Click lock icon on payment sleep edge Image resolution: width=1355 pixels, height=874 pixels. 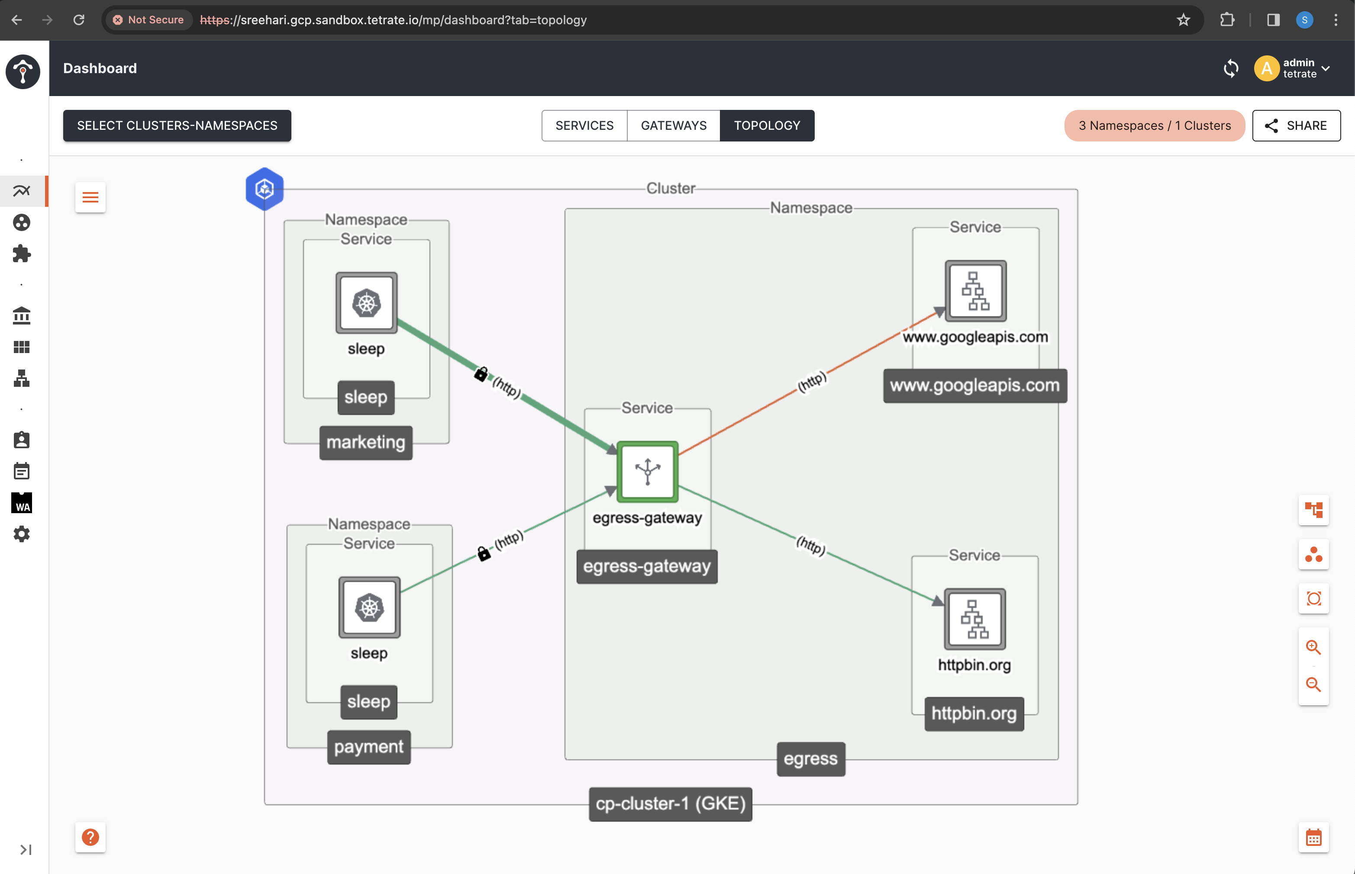tap(483, 553)
